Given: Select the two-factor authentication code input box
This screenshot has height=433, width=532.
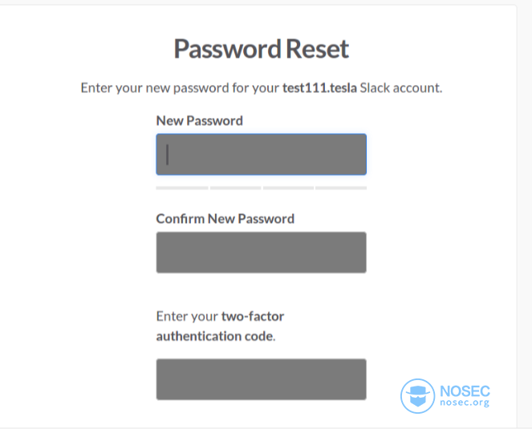Looking at the screenshot, I should (262, 379).
